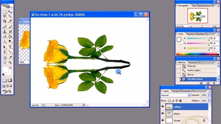Image resolution: width=221 pixels, height=124 pixels.
Task: Select the Pen tool
Action: click(4, 52)
